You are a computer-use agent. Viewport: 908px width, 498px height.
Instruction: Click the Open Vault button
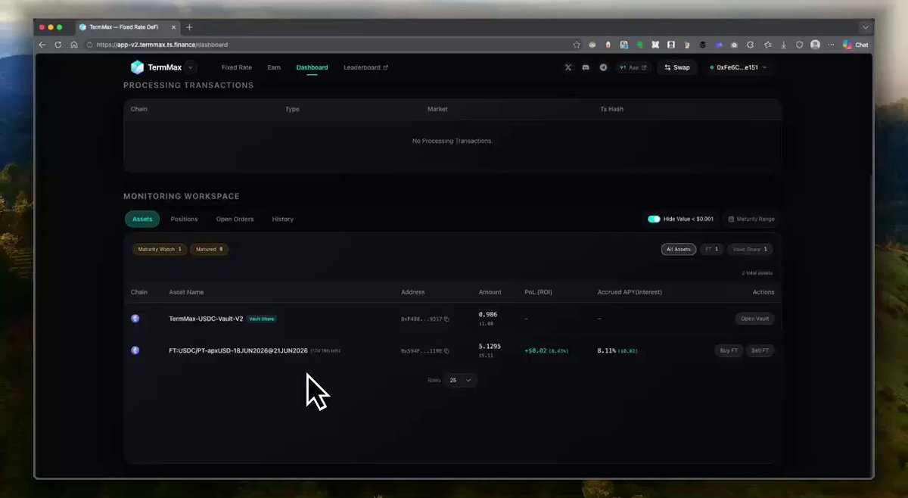pyautogui.click(x=754, y=319)
